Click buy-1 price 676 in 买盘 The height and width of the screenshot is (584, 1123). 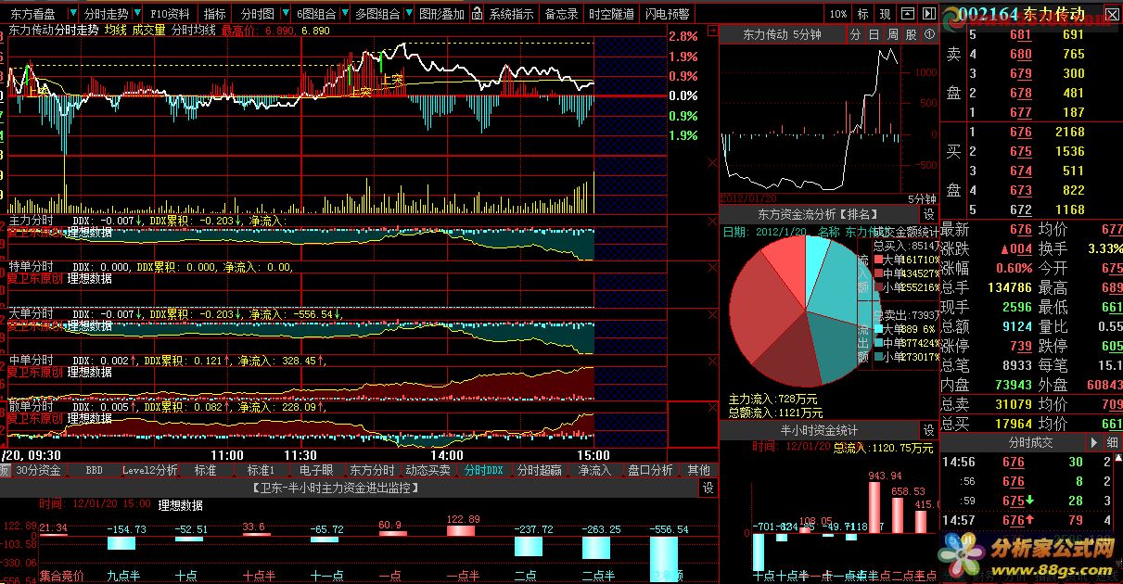1021,132
